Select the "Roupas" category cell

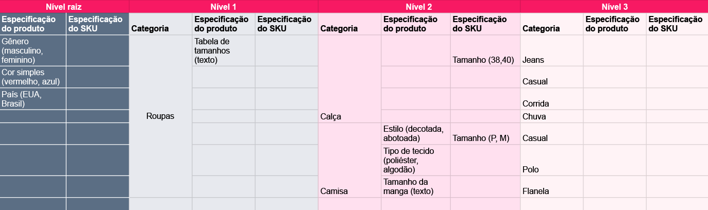tap(160, 116)
